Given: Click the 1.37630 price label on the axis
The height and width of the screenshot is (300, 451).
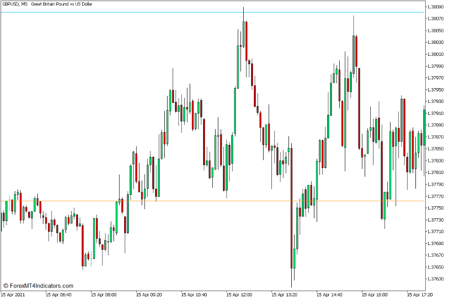Looking at the screenshot, I should [436, 279].
